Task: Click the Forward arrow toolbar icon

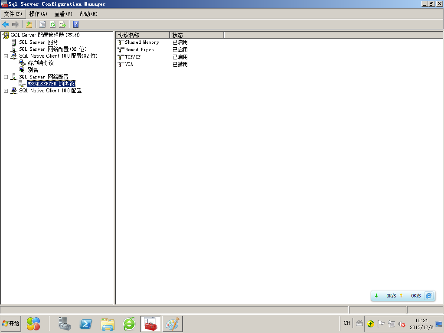Action: point(16,25)
